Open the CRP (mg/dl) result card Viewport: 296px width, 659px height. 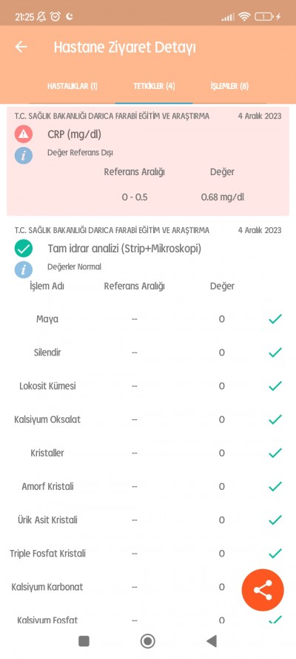(148, 161)
